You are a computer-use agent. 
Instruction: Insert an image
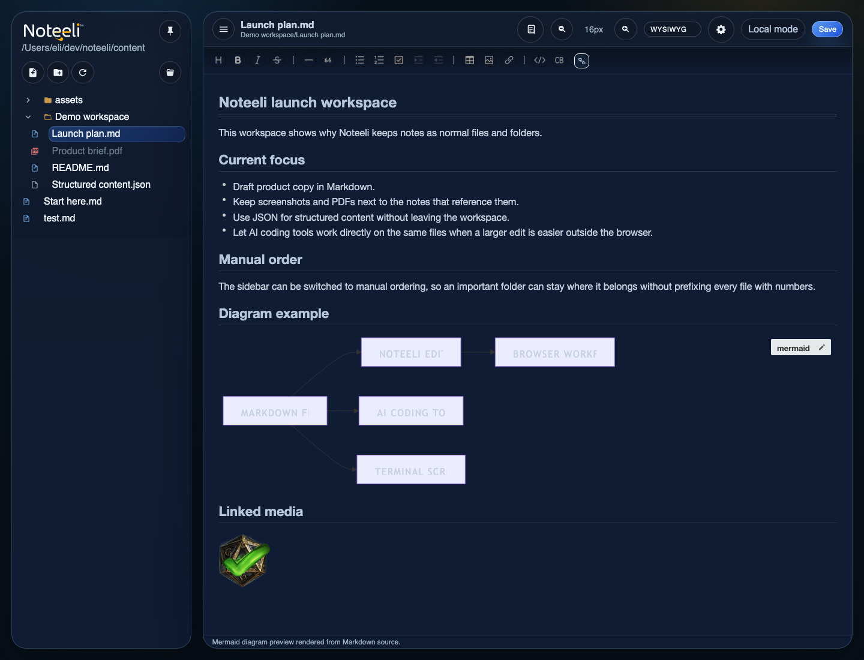(490, 60)
